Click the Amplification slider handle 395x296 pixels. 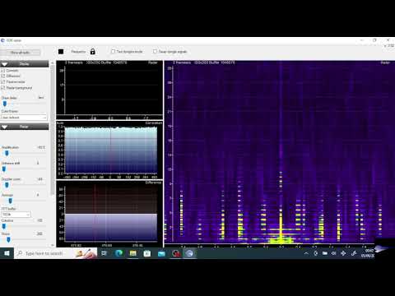pyautogui.click(x=7, y=154)
